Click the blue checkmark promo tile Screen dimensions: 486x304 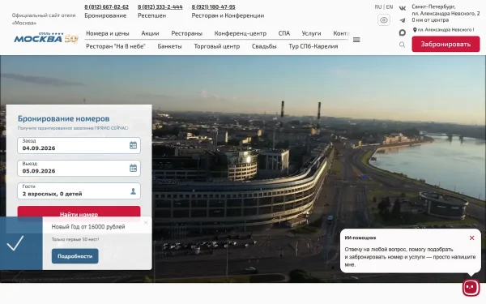coord(21,243)
